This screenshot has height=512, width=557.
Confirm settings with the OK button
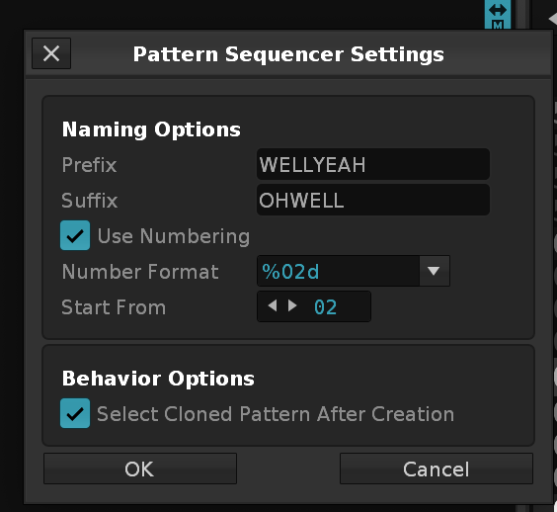tap(140, 469)
